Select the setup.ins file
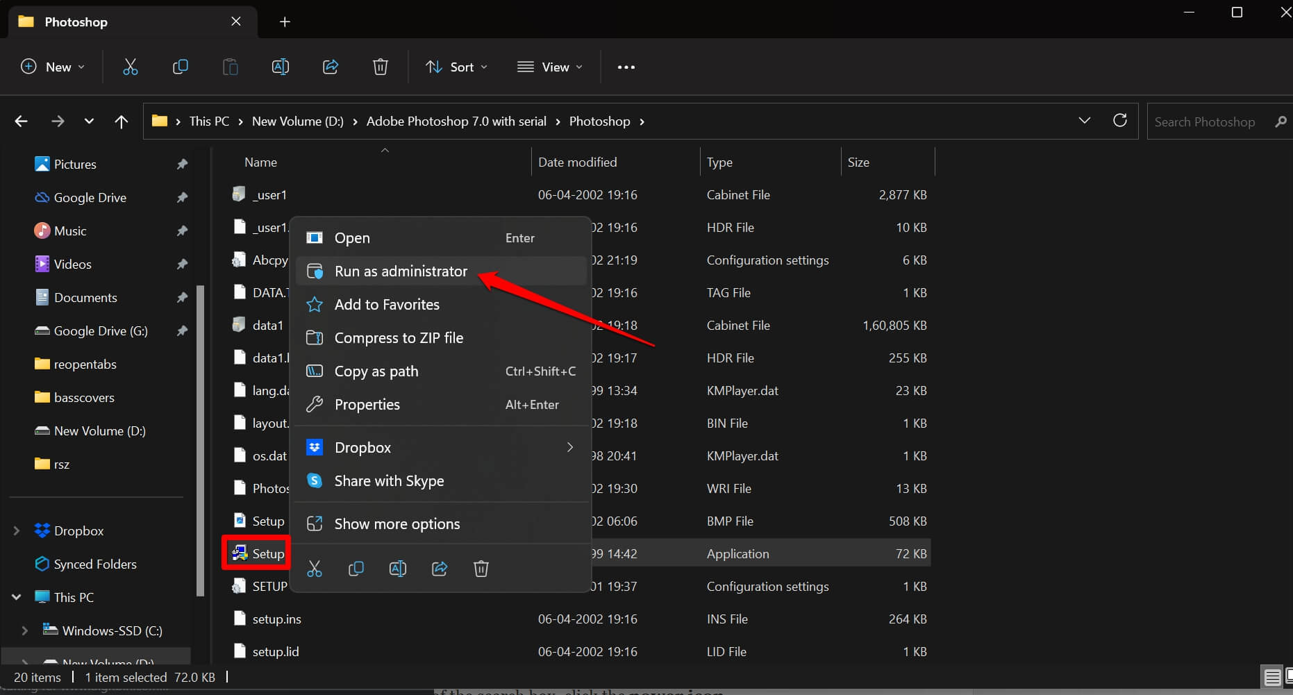Viewport: 1293px width, 695px height. coord(276,619)
